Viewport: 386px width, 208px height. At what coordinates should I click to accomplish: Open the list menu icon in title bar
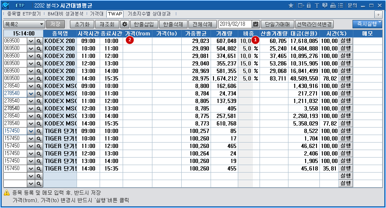340,5
